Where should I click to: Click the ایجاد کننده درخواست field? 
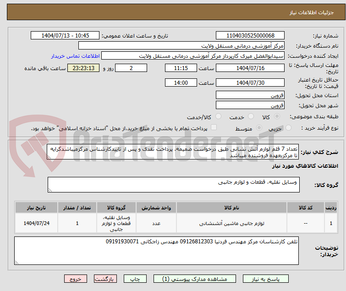193,56
